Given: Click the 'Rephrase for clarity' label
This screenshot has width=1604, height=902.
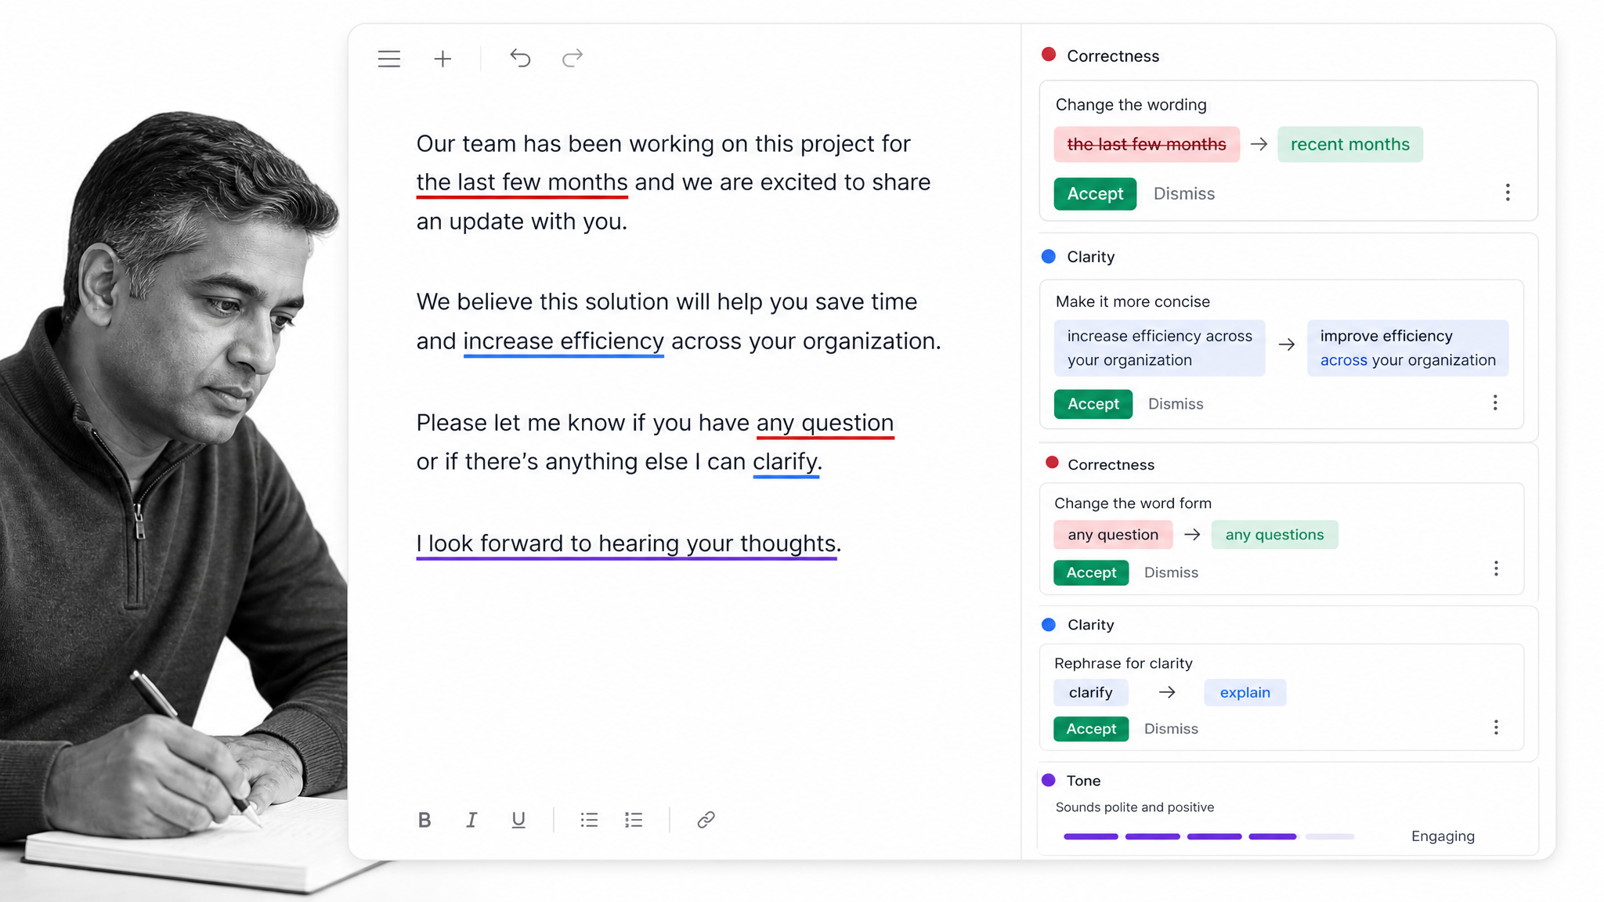Looking at the screenshot, I should point(1123,663).
